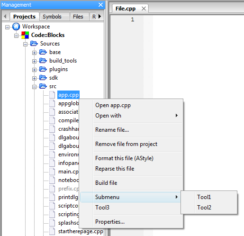Click the Code::Blocks project colored-squares icon
The width and height of the screenshot is (244, 236).
point(25,35)
